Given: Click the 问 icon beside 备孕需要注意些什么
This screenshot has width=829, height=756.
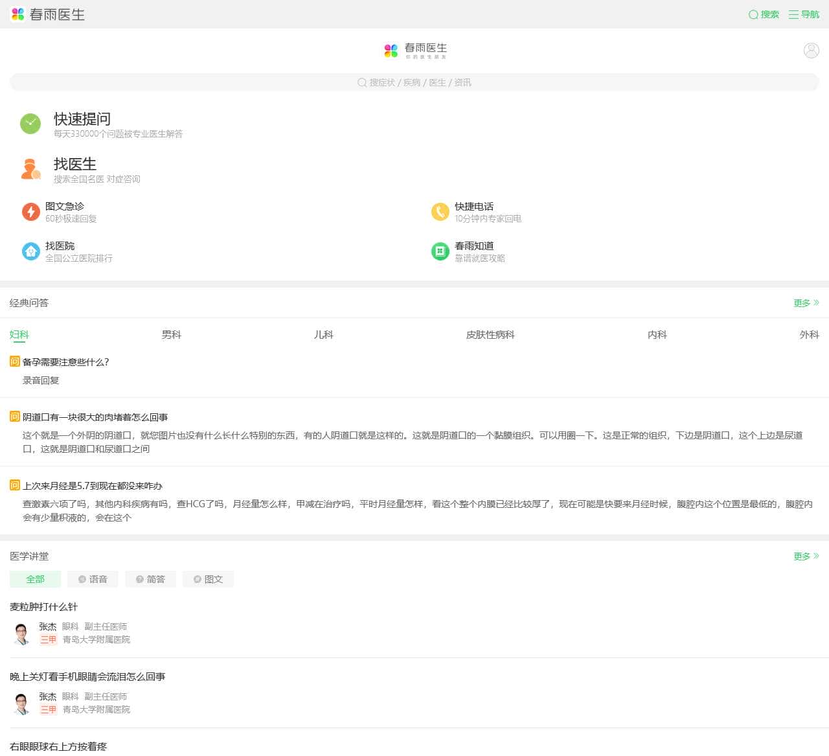Looking at the screenshot, I should (x=15, y=361).
